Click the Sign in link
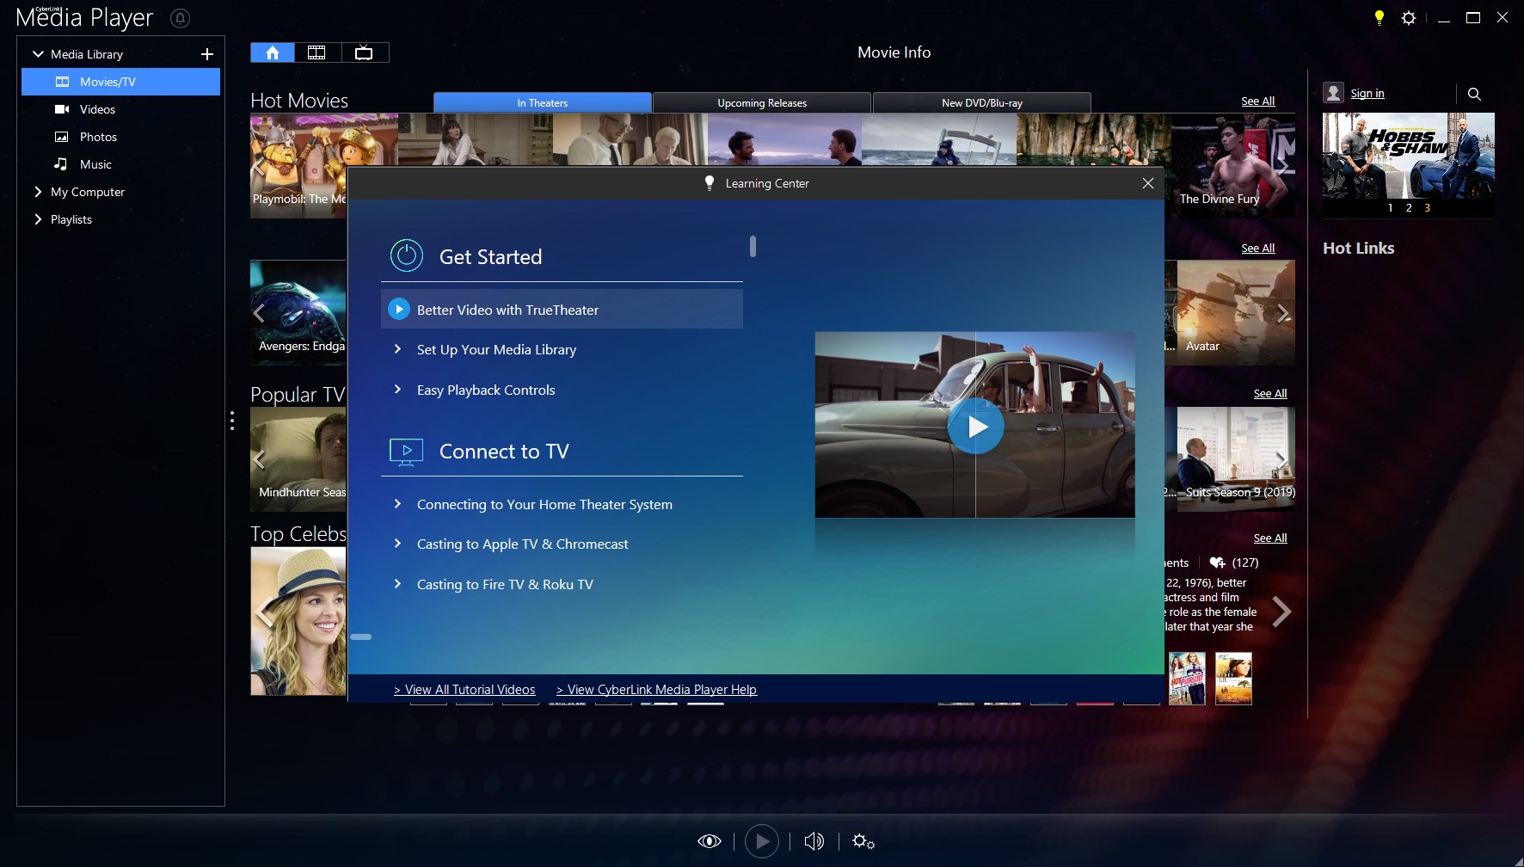This screenshot has width=1524, height=867. (x=1366, y=93)
